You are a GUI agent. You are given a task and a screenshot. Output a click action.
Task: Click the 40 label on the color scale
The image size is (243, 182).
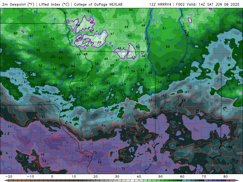139,177
